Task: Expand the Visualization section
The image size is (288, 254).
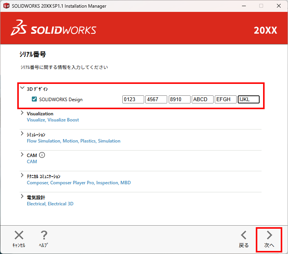Action: (22, 113)
